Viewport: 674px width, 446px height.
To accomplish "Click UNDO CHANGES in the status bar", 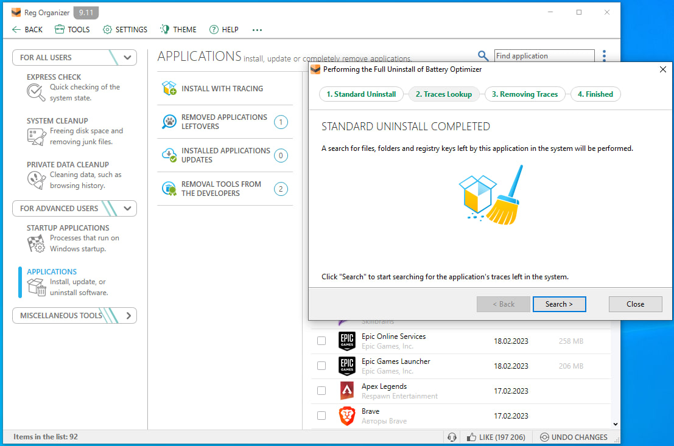I will click(574, 437).
